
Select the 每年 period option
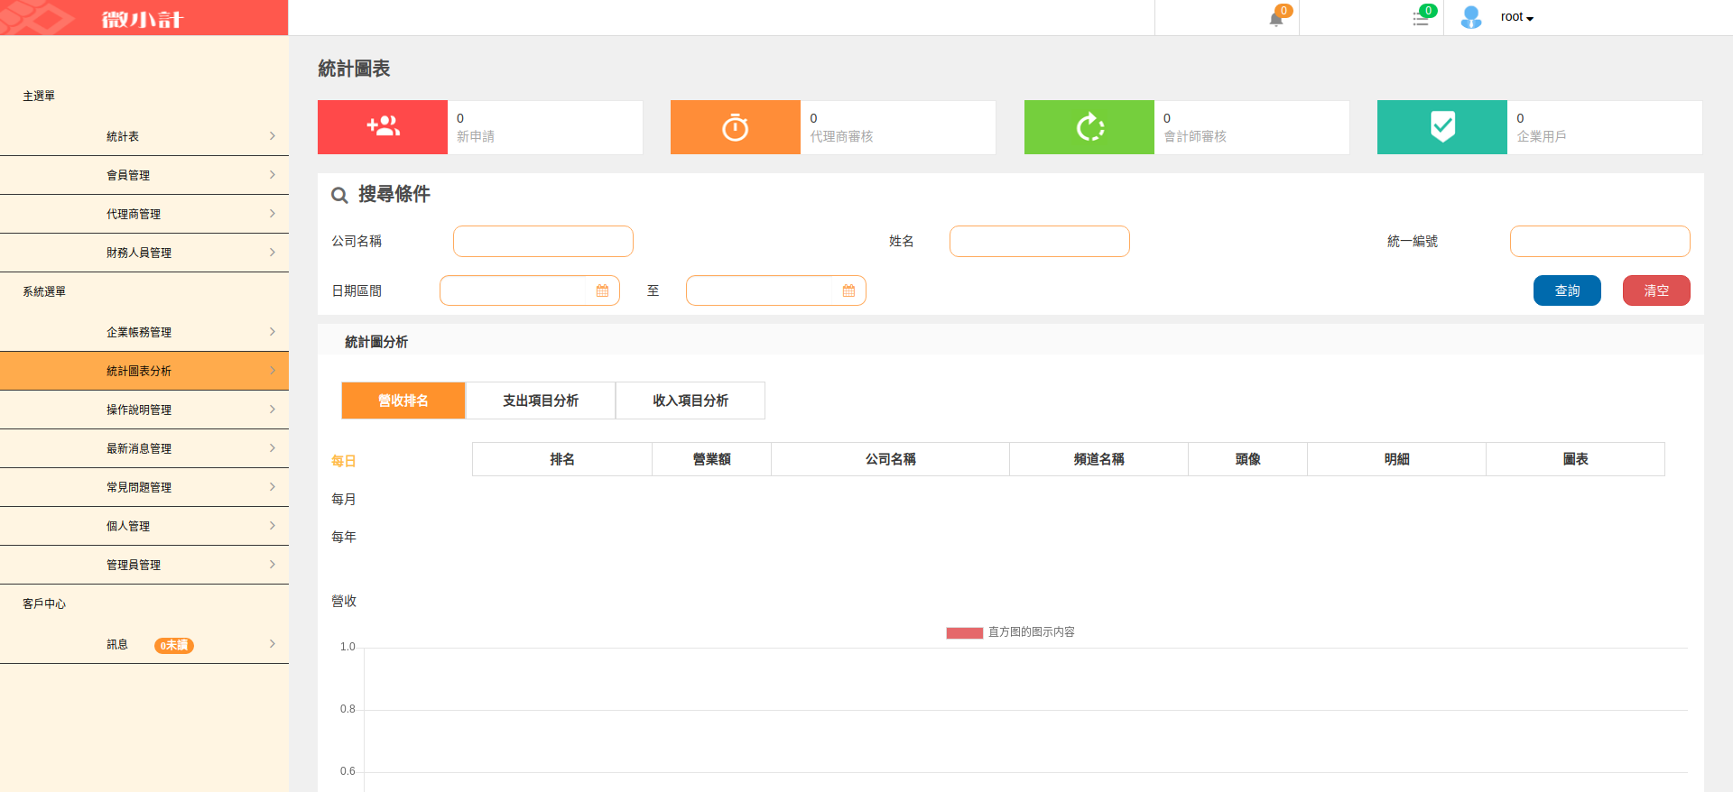click(x=344, y=537)
